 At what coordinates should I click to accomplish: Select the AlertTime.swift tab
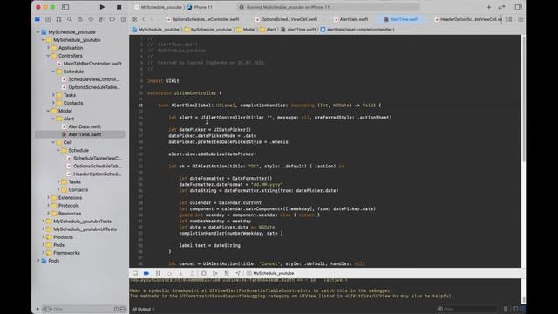[401, 19]
